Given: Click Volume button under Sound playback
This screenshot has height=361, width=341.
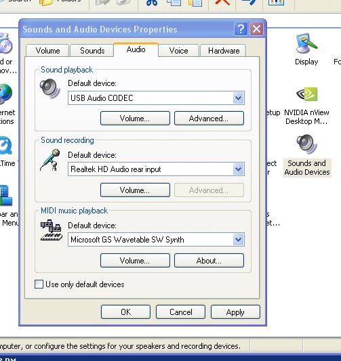Looking at the screenshot, I should (x=135, y=119).
